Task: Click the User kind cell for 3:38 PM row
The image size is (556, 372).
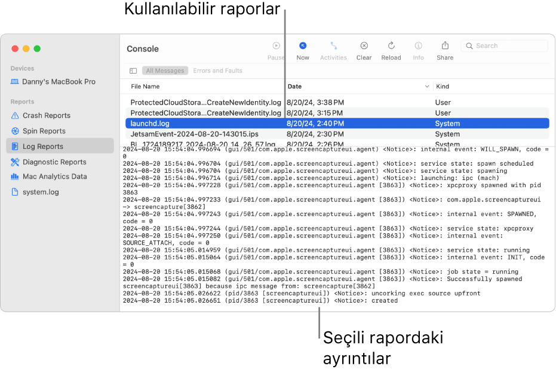Action: (443, 102)
